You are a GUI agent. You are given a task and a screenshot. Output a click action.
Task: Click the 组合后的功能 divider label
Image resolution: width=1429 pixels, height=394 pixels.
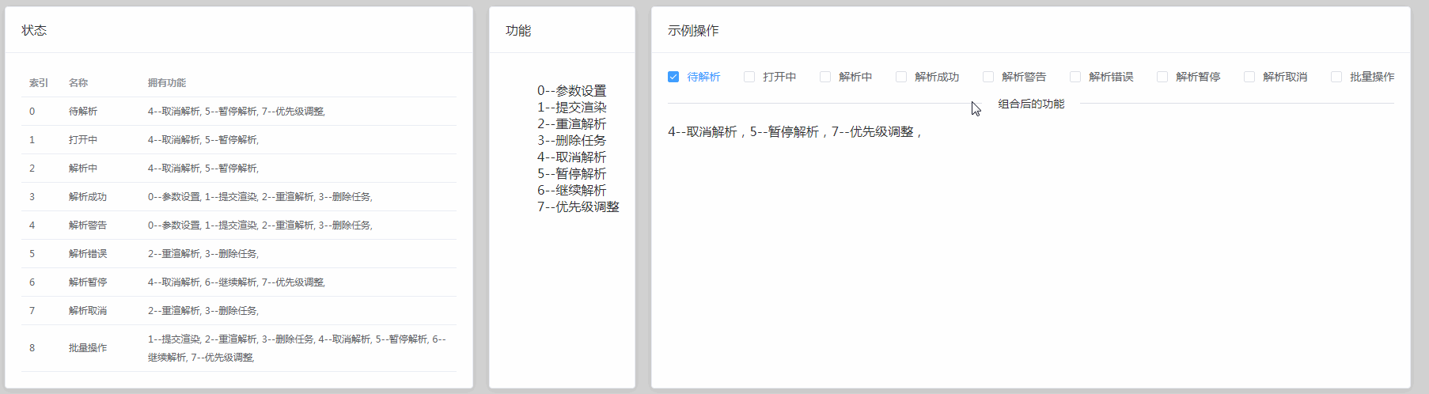pos(1031,104)
